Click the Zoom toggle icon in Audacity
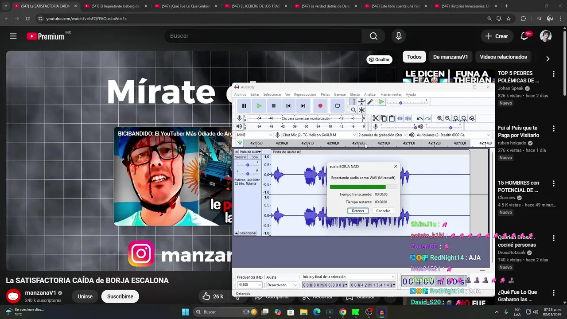567x319 pixels. point(472,118)
